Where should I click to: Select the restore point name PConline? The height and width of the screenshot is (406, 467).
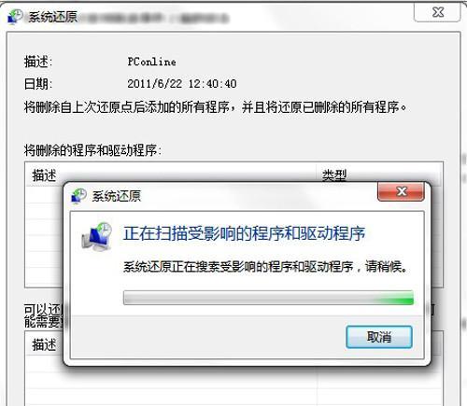coord(151,62)
